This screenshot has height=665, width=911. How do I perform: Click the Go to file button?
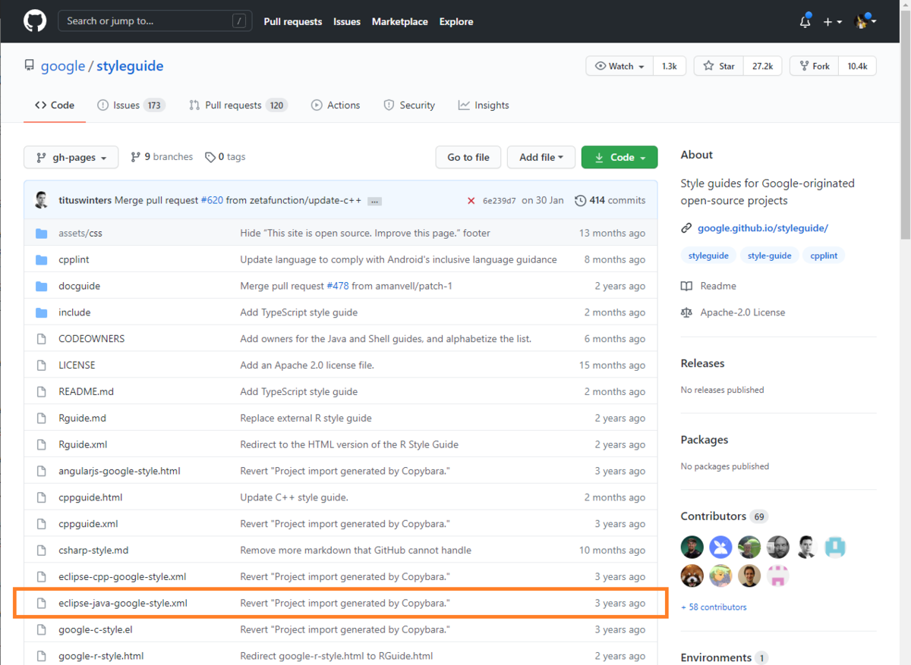468,157
